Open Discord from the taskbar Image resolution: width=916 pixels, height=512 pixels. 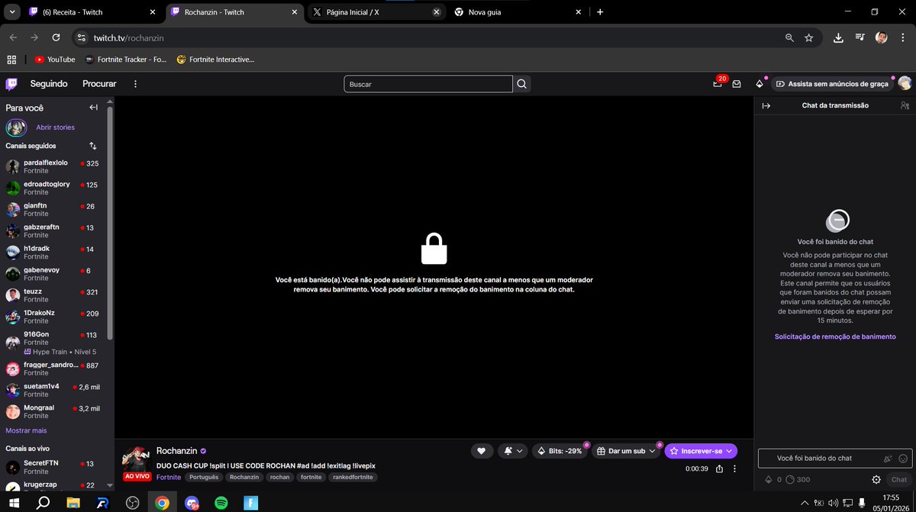tap(191, 502)
